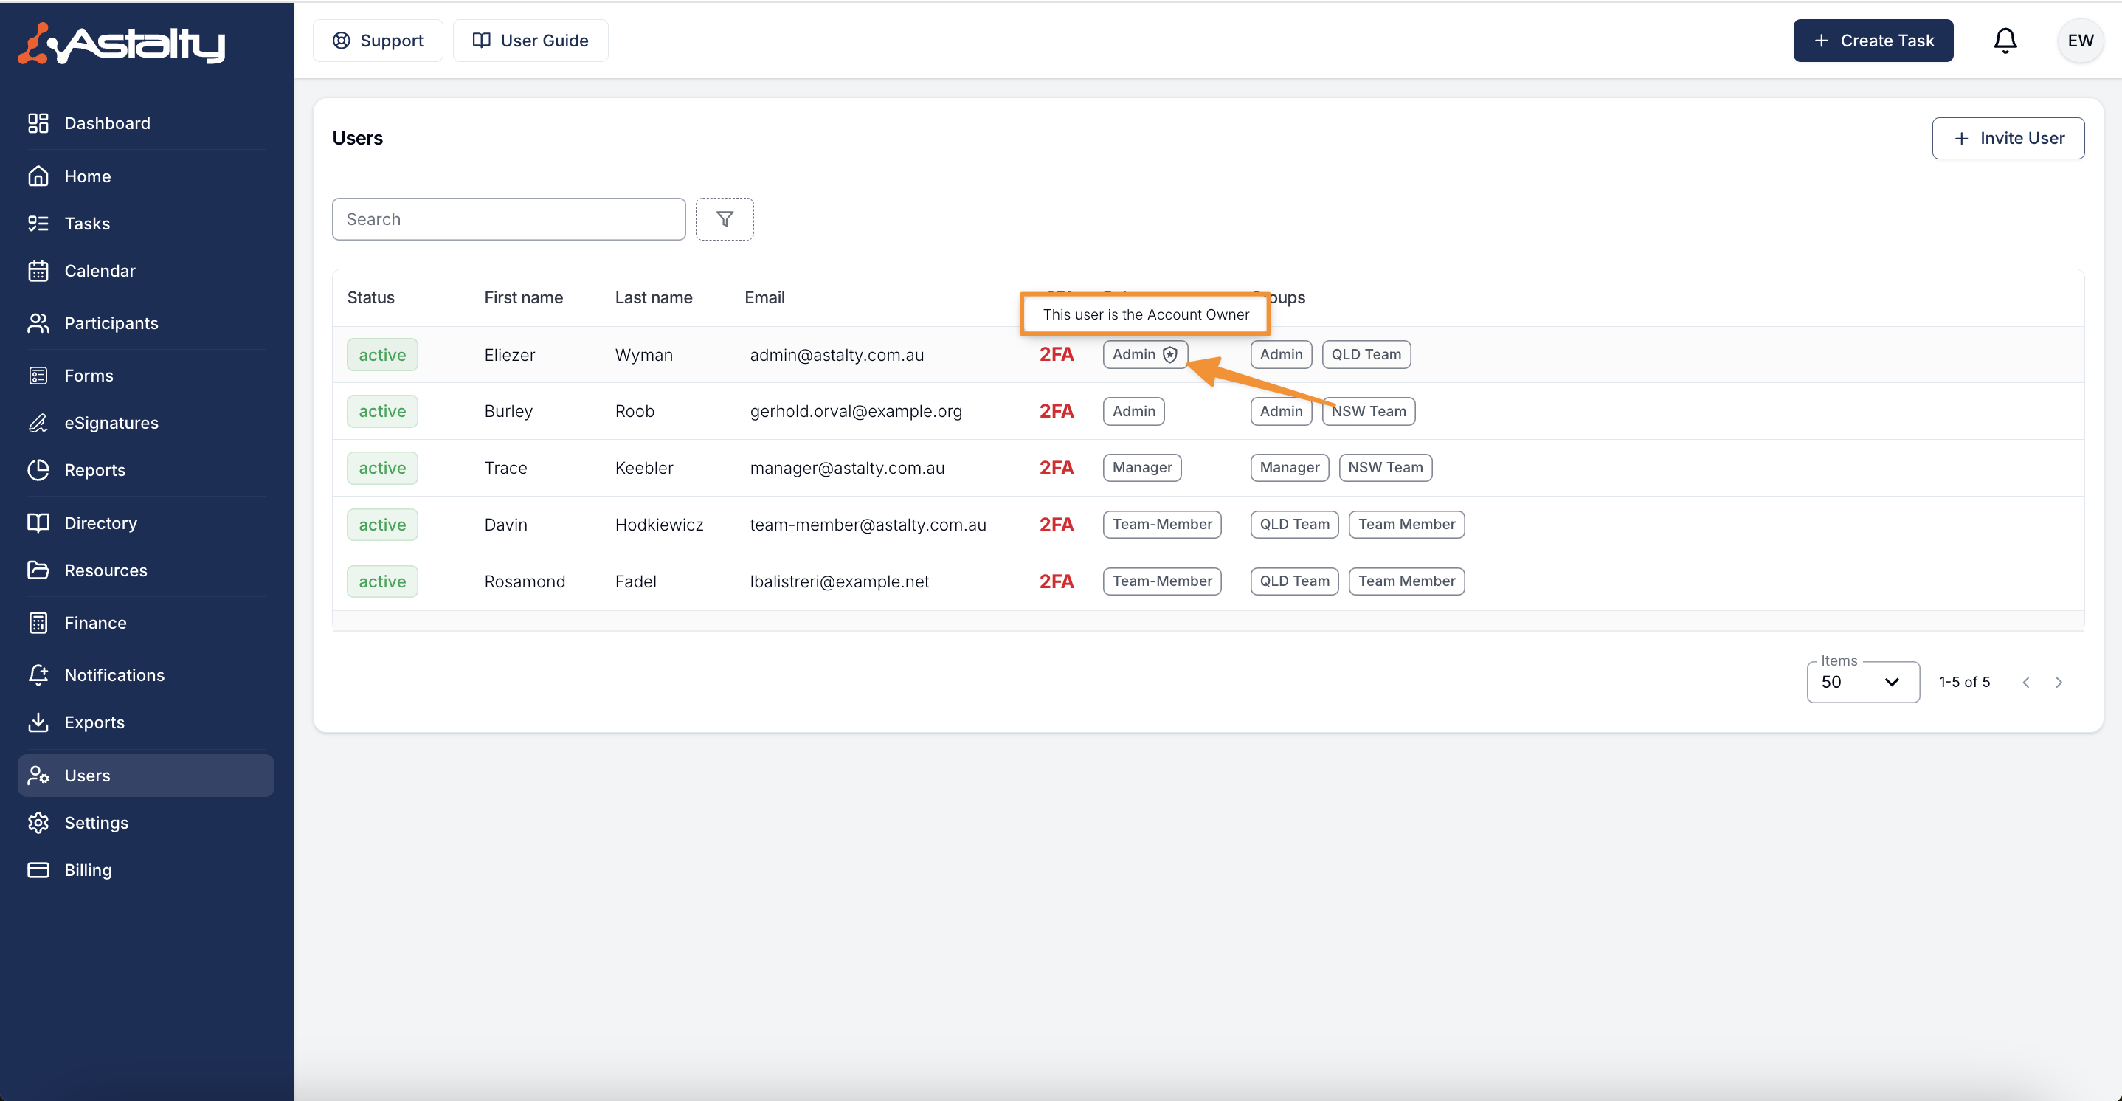The width and height of the screenshot is (2122, 1101).
Task: Open the EW profile avatar
Action: pyautogui.click(x=2079, y=41)
